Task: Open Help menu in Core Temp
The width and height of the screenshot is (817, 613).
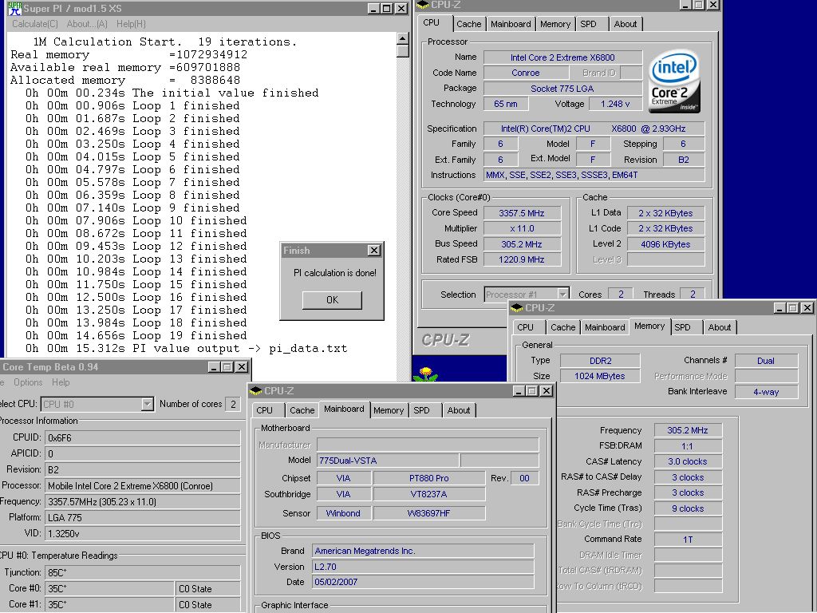Action: tap(61, 382)
